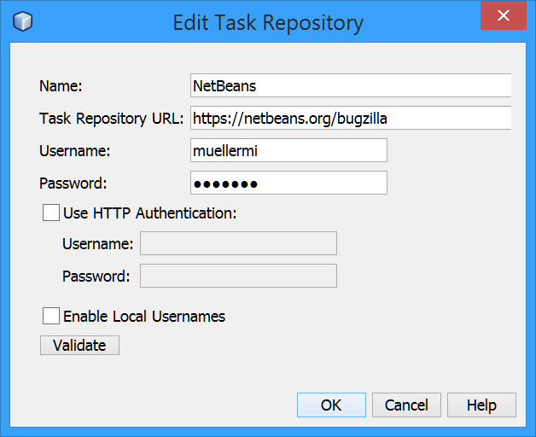
Task: Open Help for this dialog
Action: [x=481, y=405]
